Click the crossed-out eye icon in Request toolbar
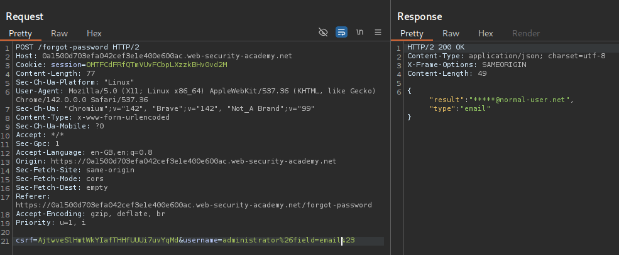Screen dimensions: 619x255 click(324, 32)
